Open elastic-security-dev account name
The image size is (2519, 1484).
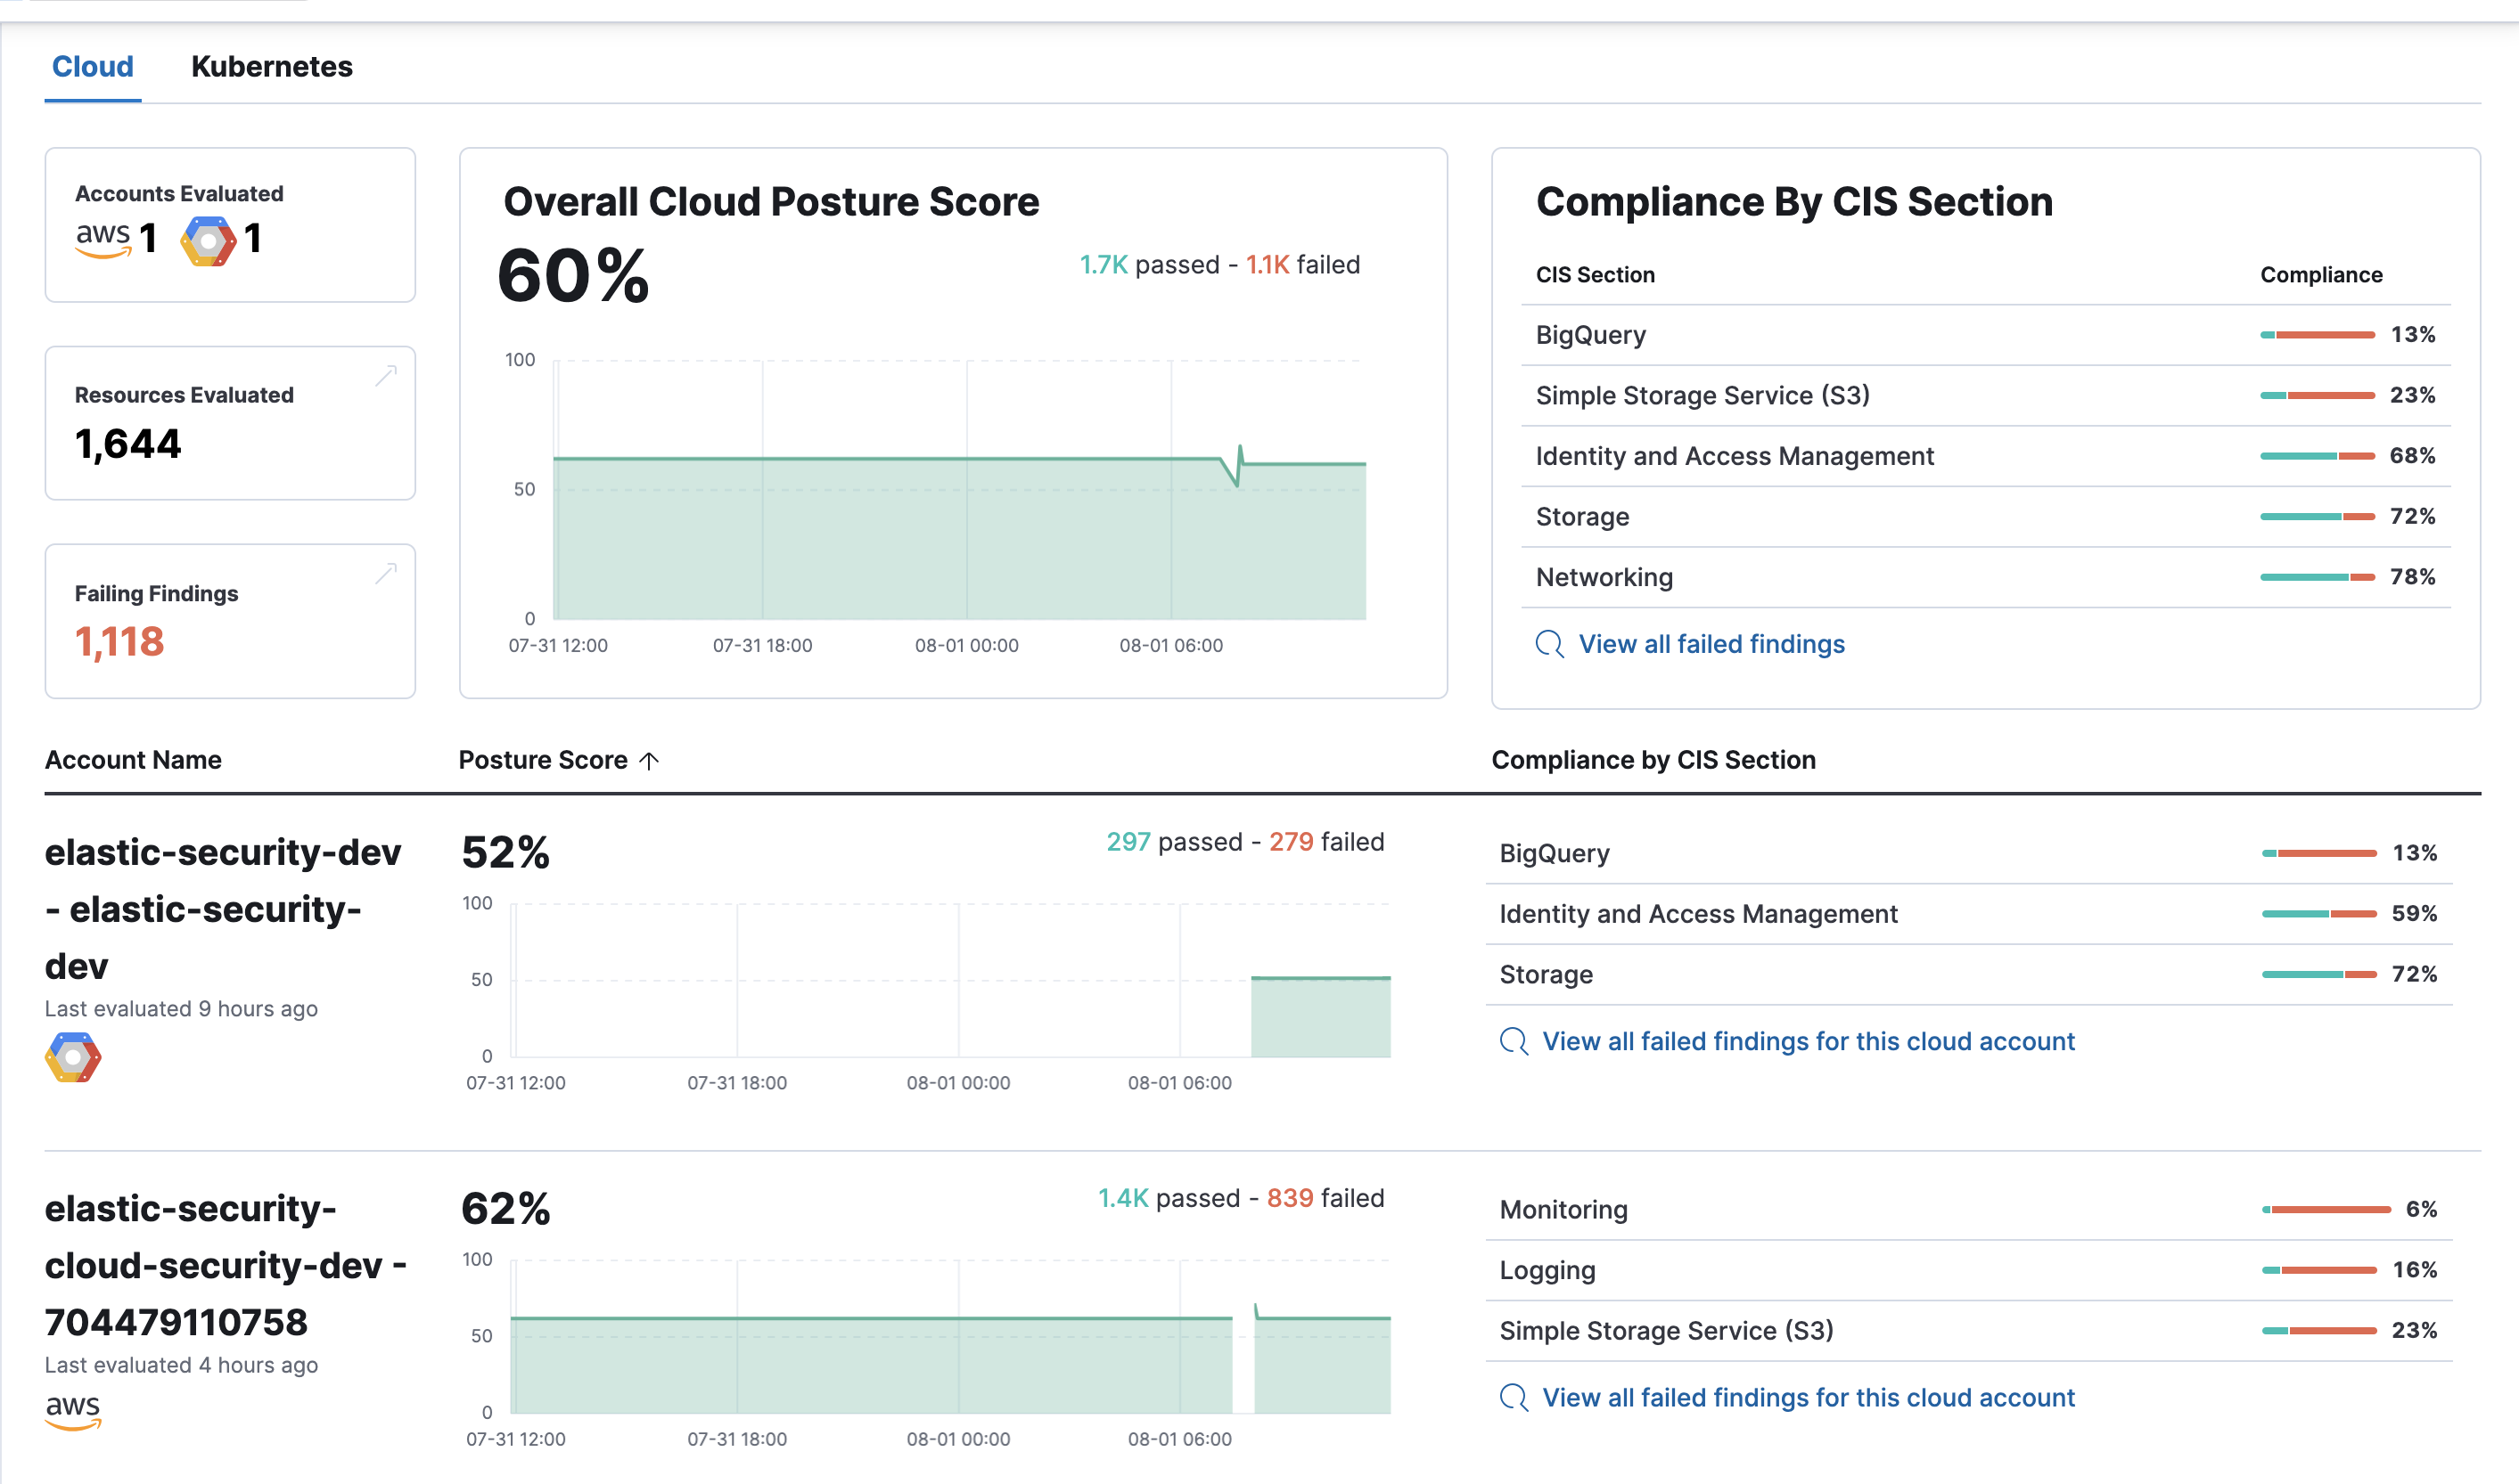[223, 909]
